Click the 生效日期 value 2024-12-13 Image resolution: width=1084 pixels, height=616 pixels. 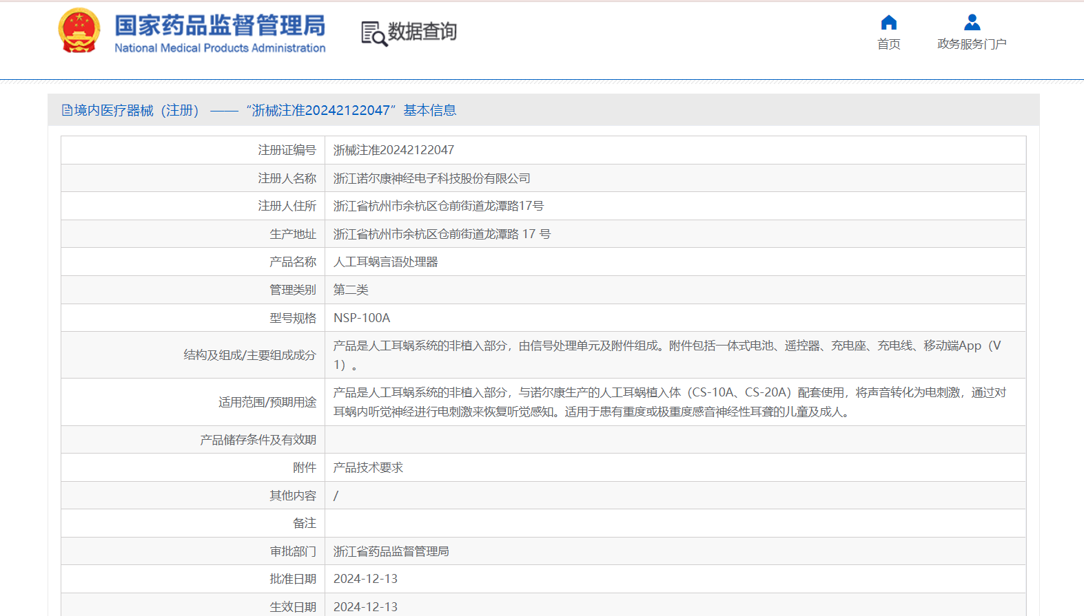(x=365, y=607)
